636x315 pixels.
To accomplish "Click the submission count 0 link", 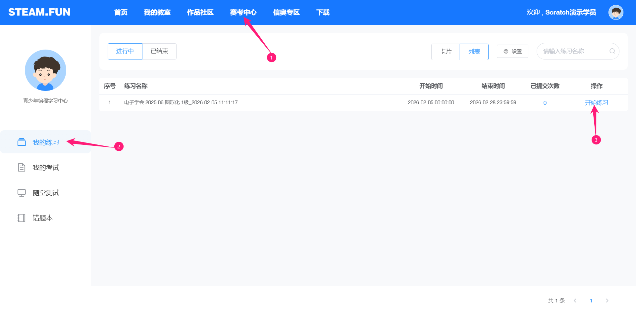I will 545,103.
